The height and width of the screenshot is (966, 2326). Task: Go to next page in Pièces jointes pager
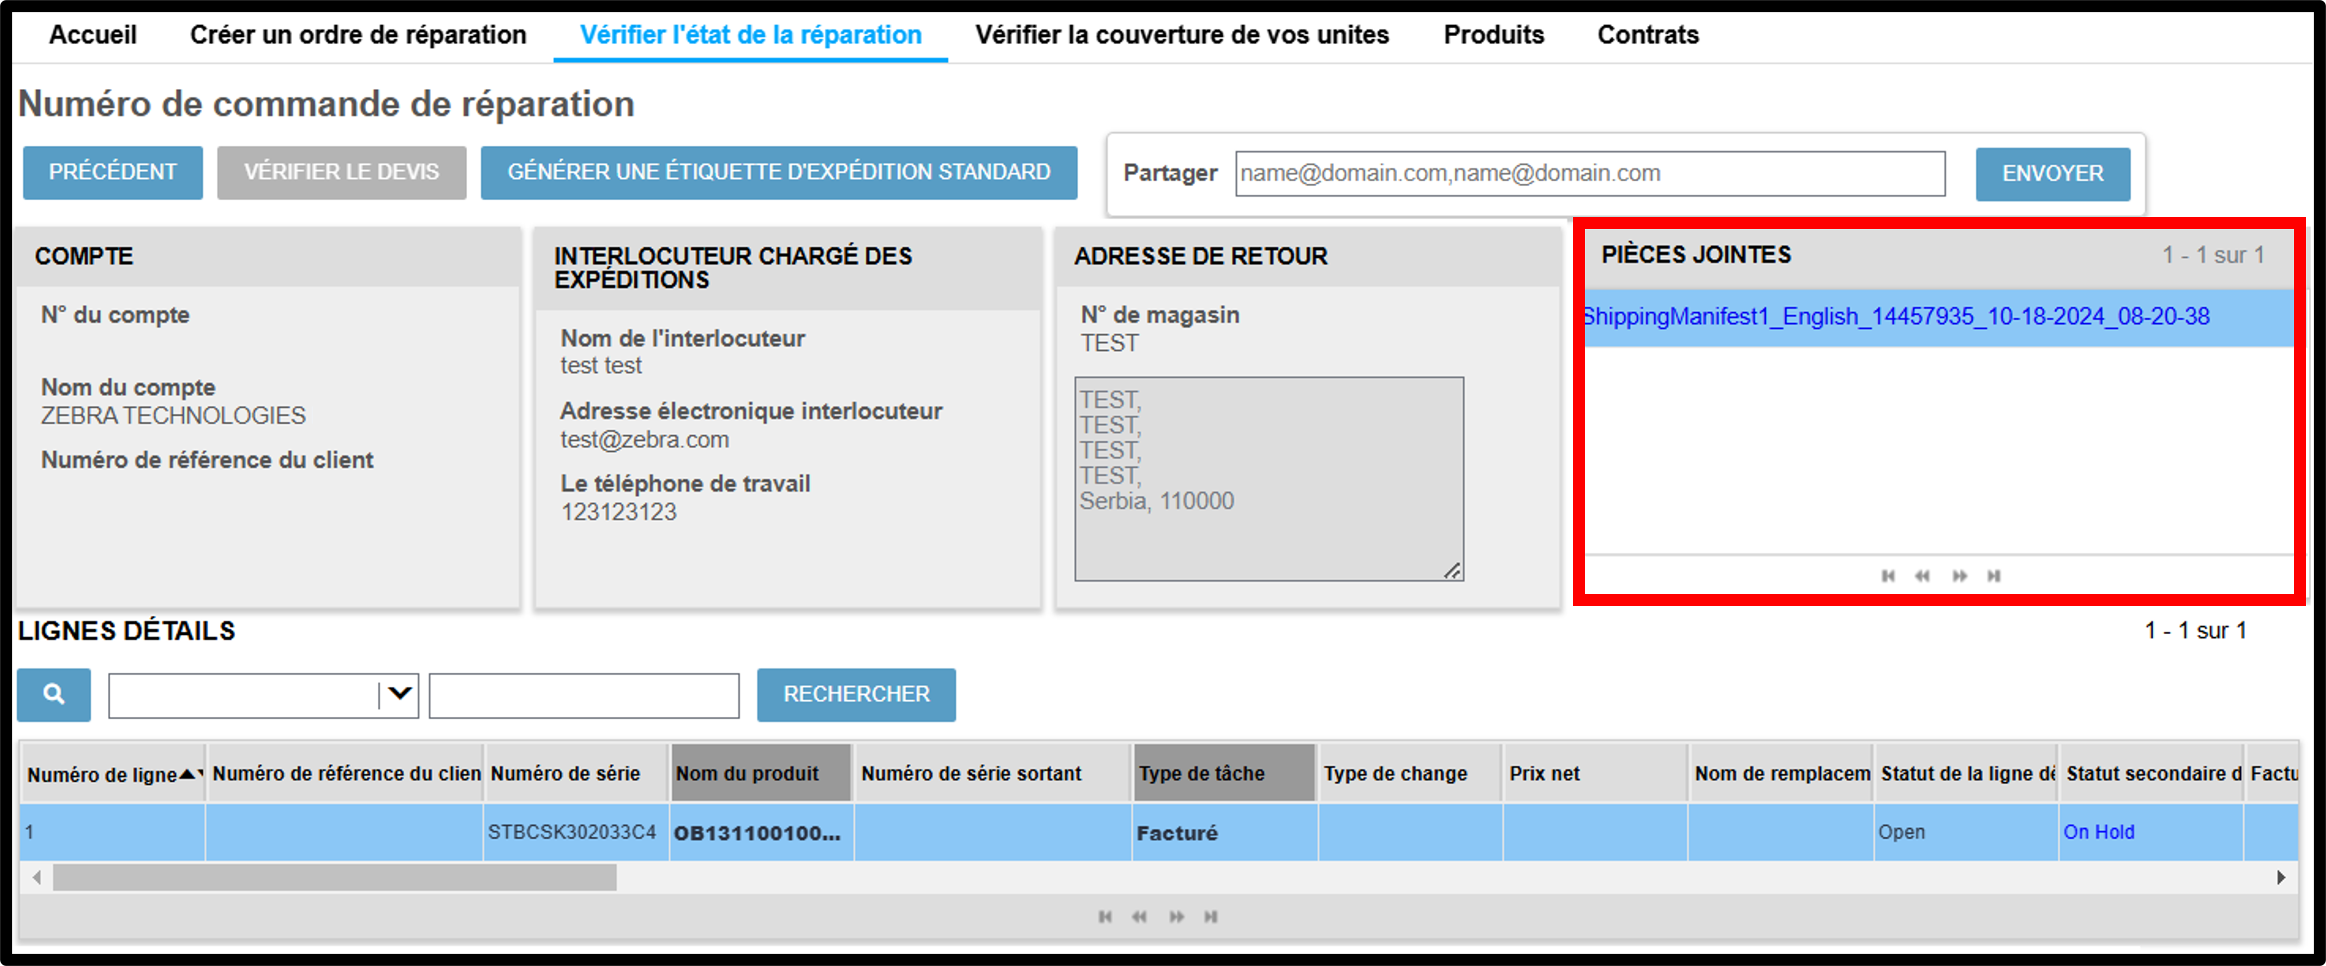click(x=1959, y=576)
